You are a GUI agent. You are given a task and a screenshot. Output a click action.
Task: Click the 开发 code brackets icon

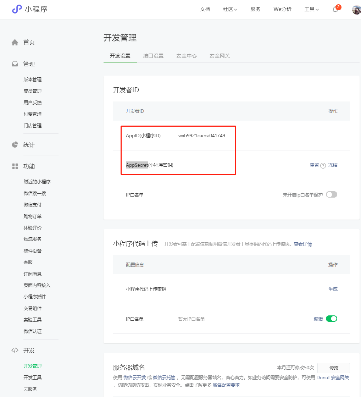[x=15, y=350]
